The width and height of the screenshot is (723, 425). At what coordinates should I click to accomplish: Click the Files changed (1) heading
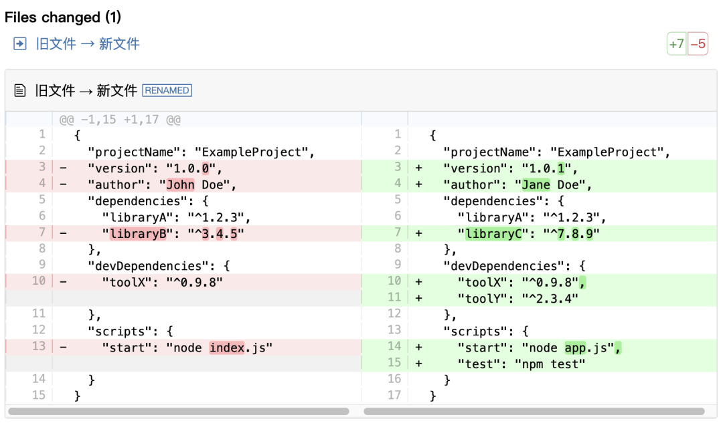tap(63, 17)
